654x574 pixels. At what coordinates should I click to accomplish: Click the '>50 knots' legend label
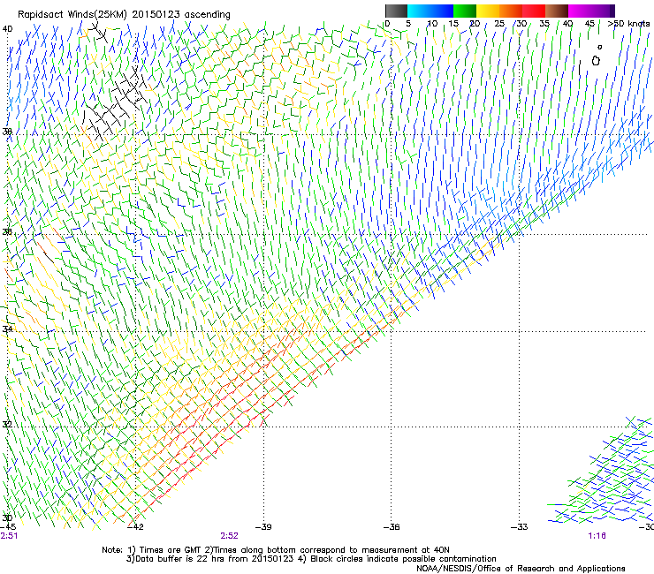tap(628, 24)
